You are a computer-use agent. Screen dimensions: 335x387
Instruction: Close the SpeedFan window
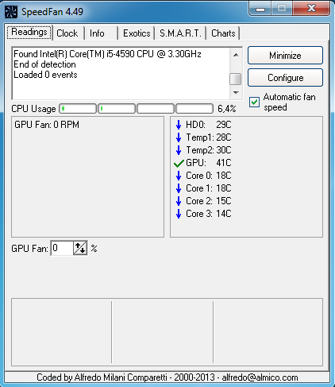click(x=311, y=8)
